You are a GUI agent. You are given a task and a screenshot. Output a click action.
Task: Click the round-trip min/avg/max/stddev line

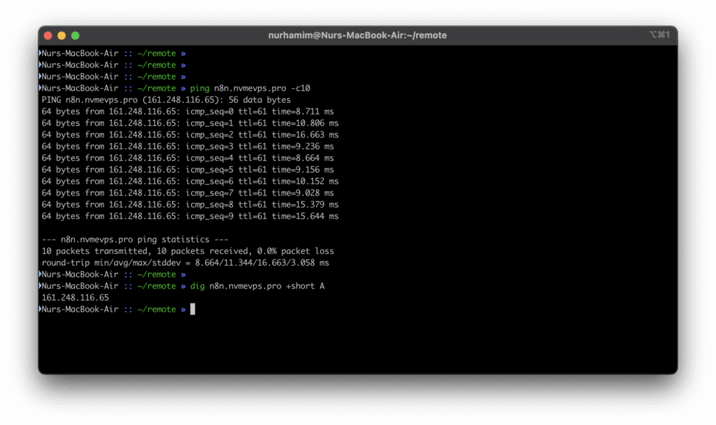point(185,263)
